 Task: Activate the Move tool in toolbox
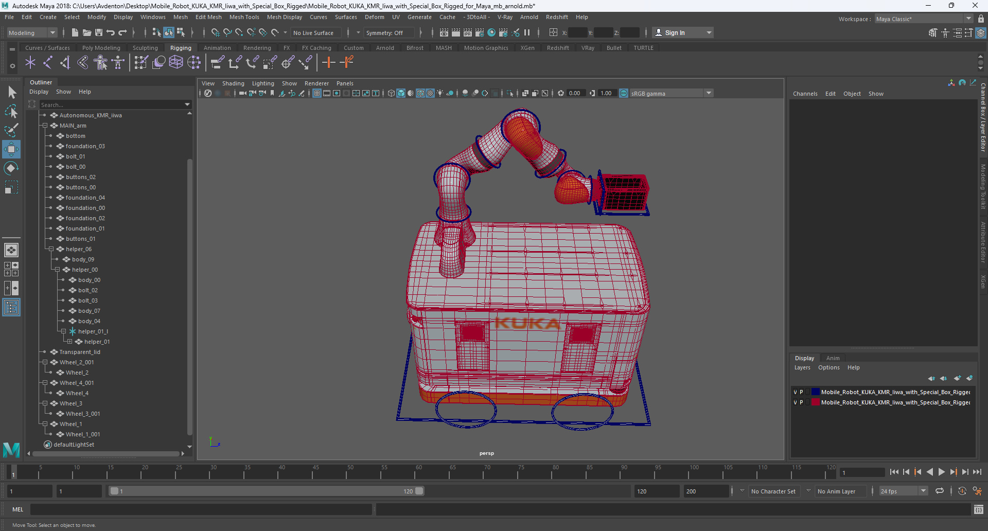(x=11, y=149)
